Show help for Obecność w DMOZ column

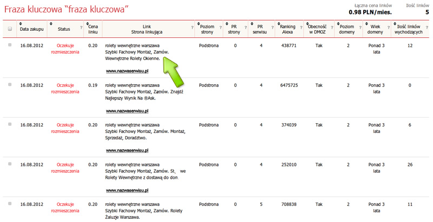(332, 28)
